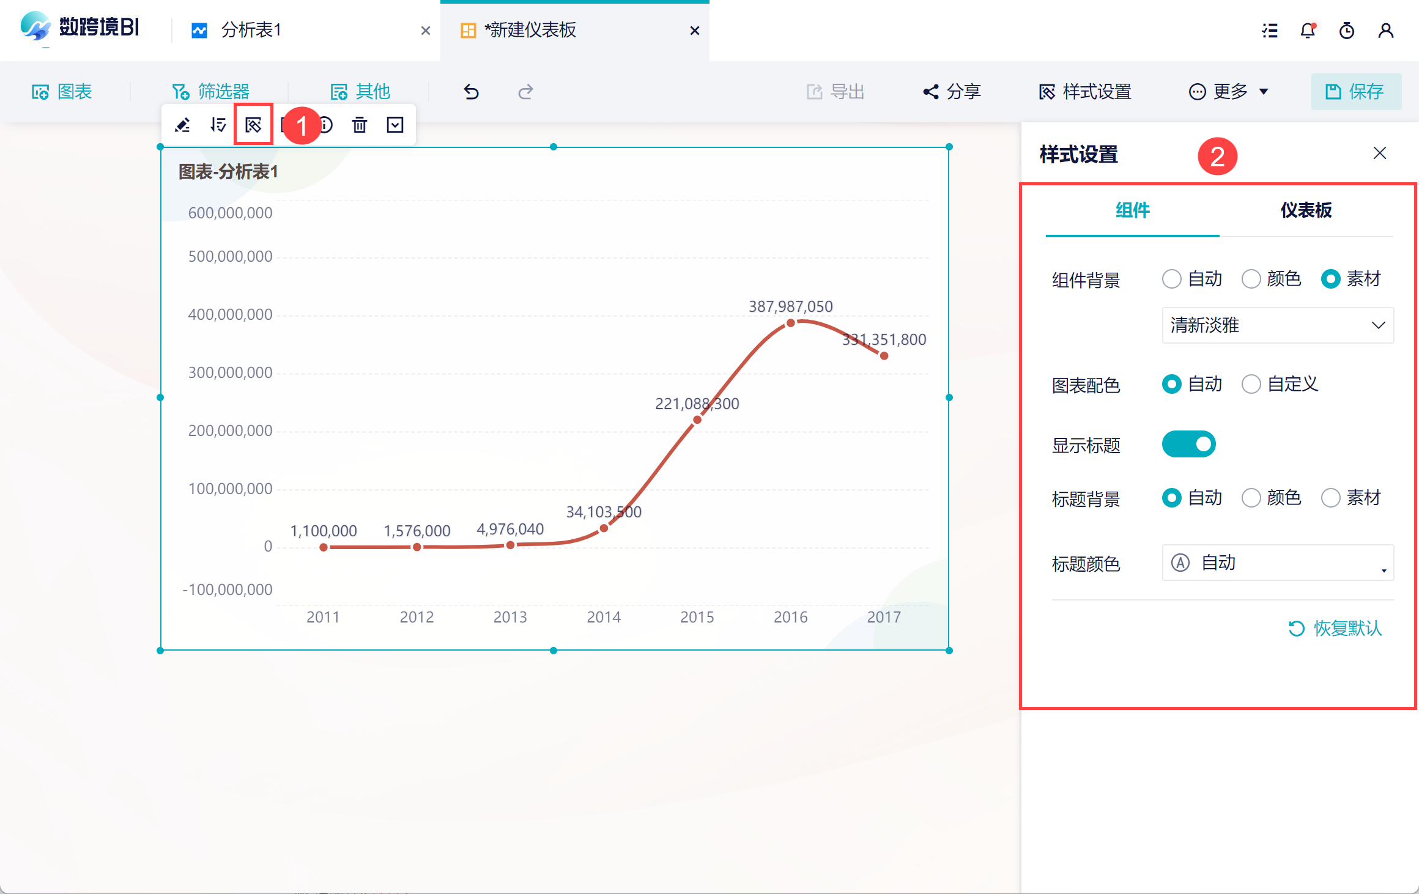
Task: Delete the chart with the trash icon
Action: click(x=360, y=125)
